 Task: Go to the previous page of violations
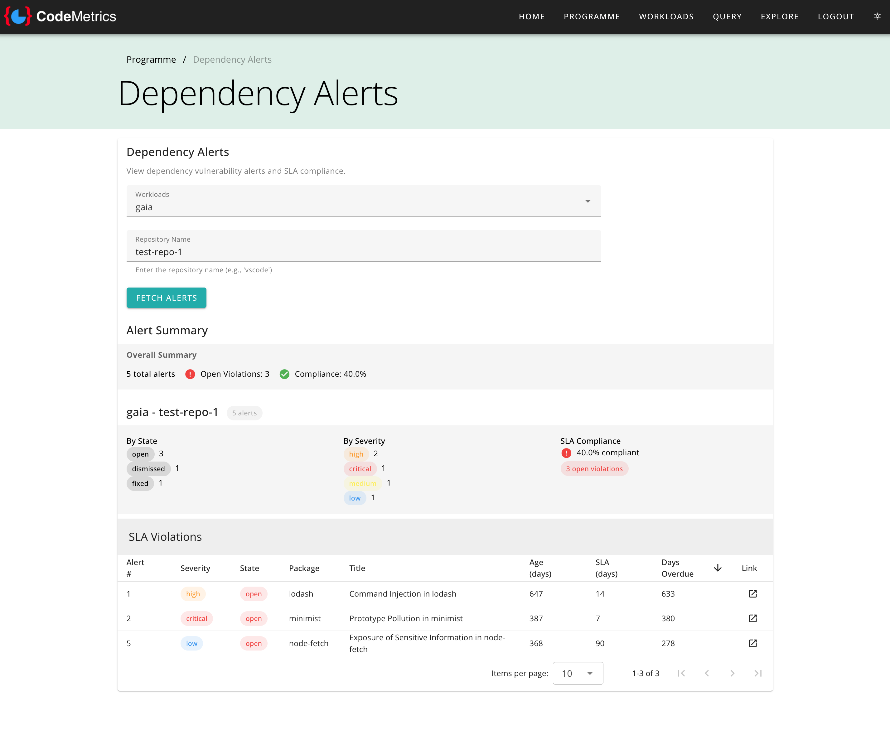tap(707, 673)
